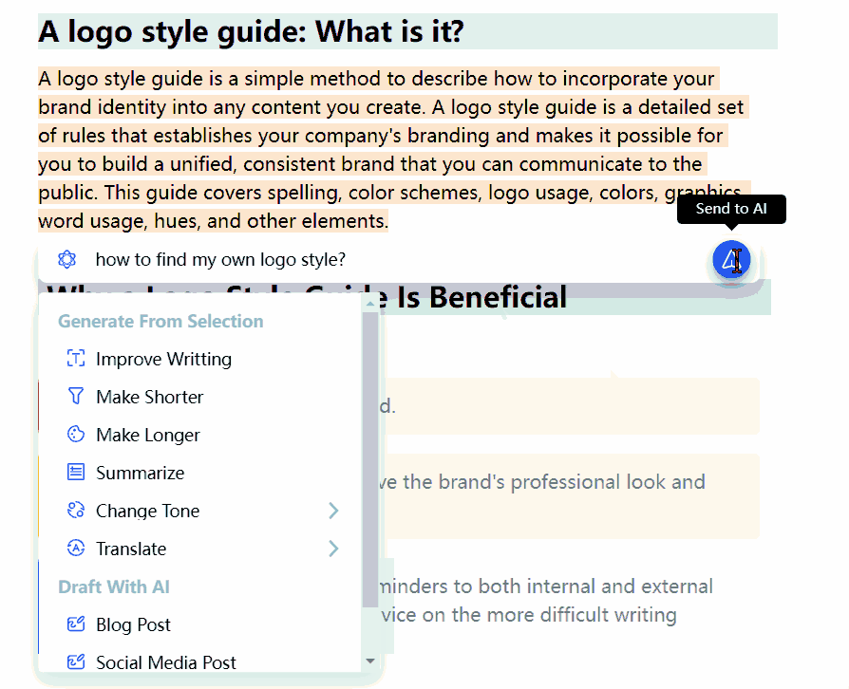Click the Summarize list icon
The image size is (849, 689).
click(x=76, y=473)
